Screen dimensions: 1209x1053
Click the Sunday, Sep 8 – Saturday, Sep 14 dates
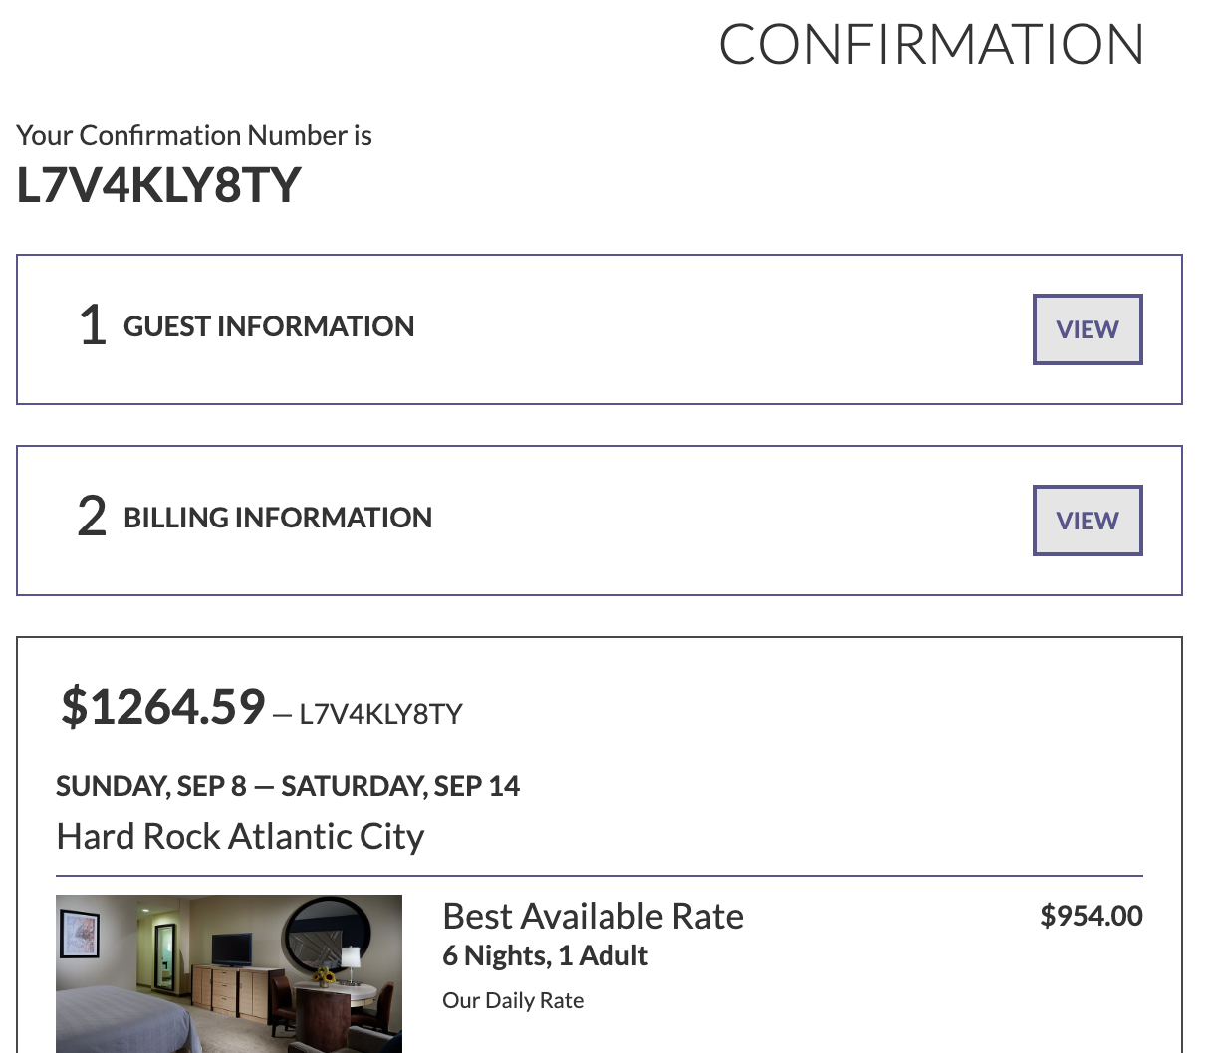click(288, 786)
